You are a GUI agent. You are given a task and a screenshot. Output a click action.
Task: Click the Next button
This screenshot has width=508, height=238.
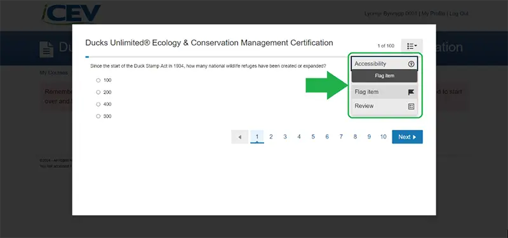pyautogui.click(x=407, y=137)
